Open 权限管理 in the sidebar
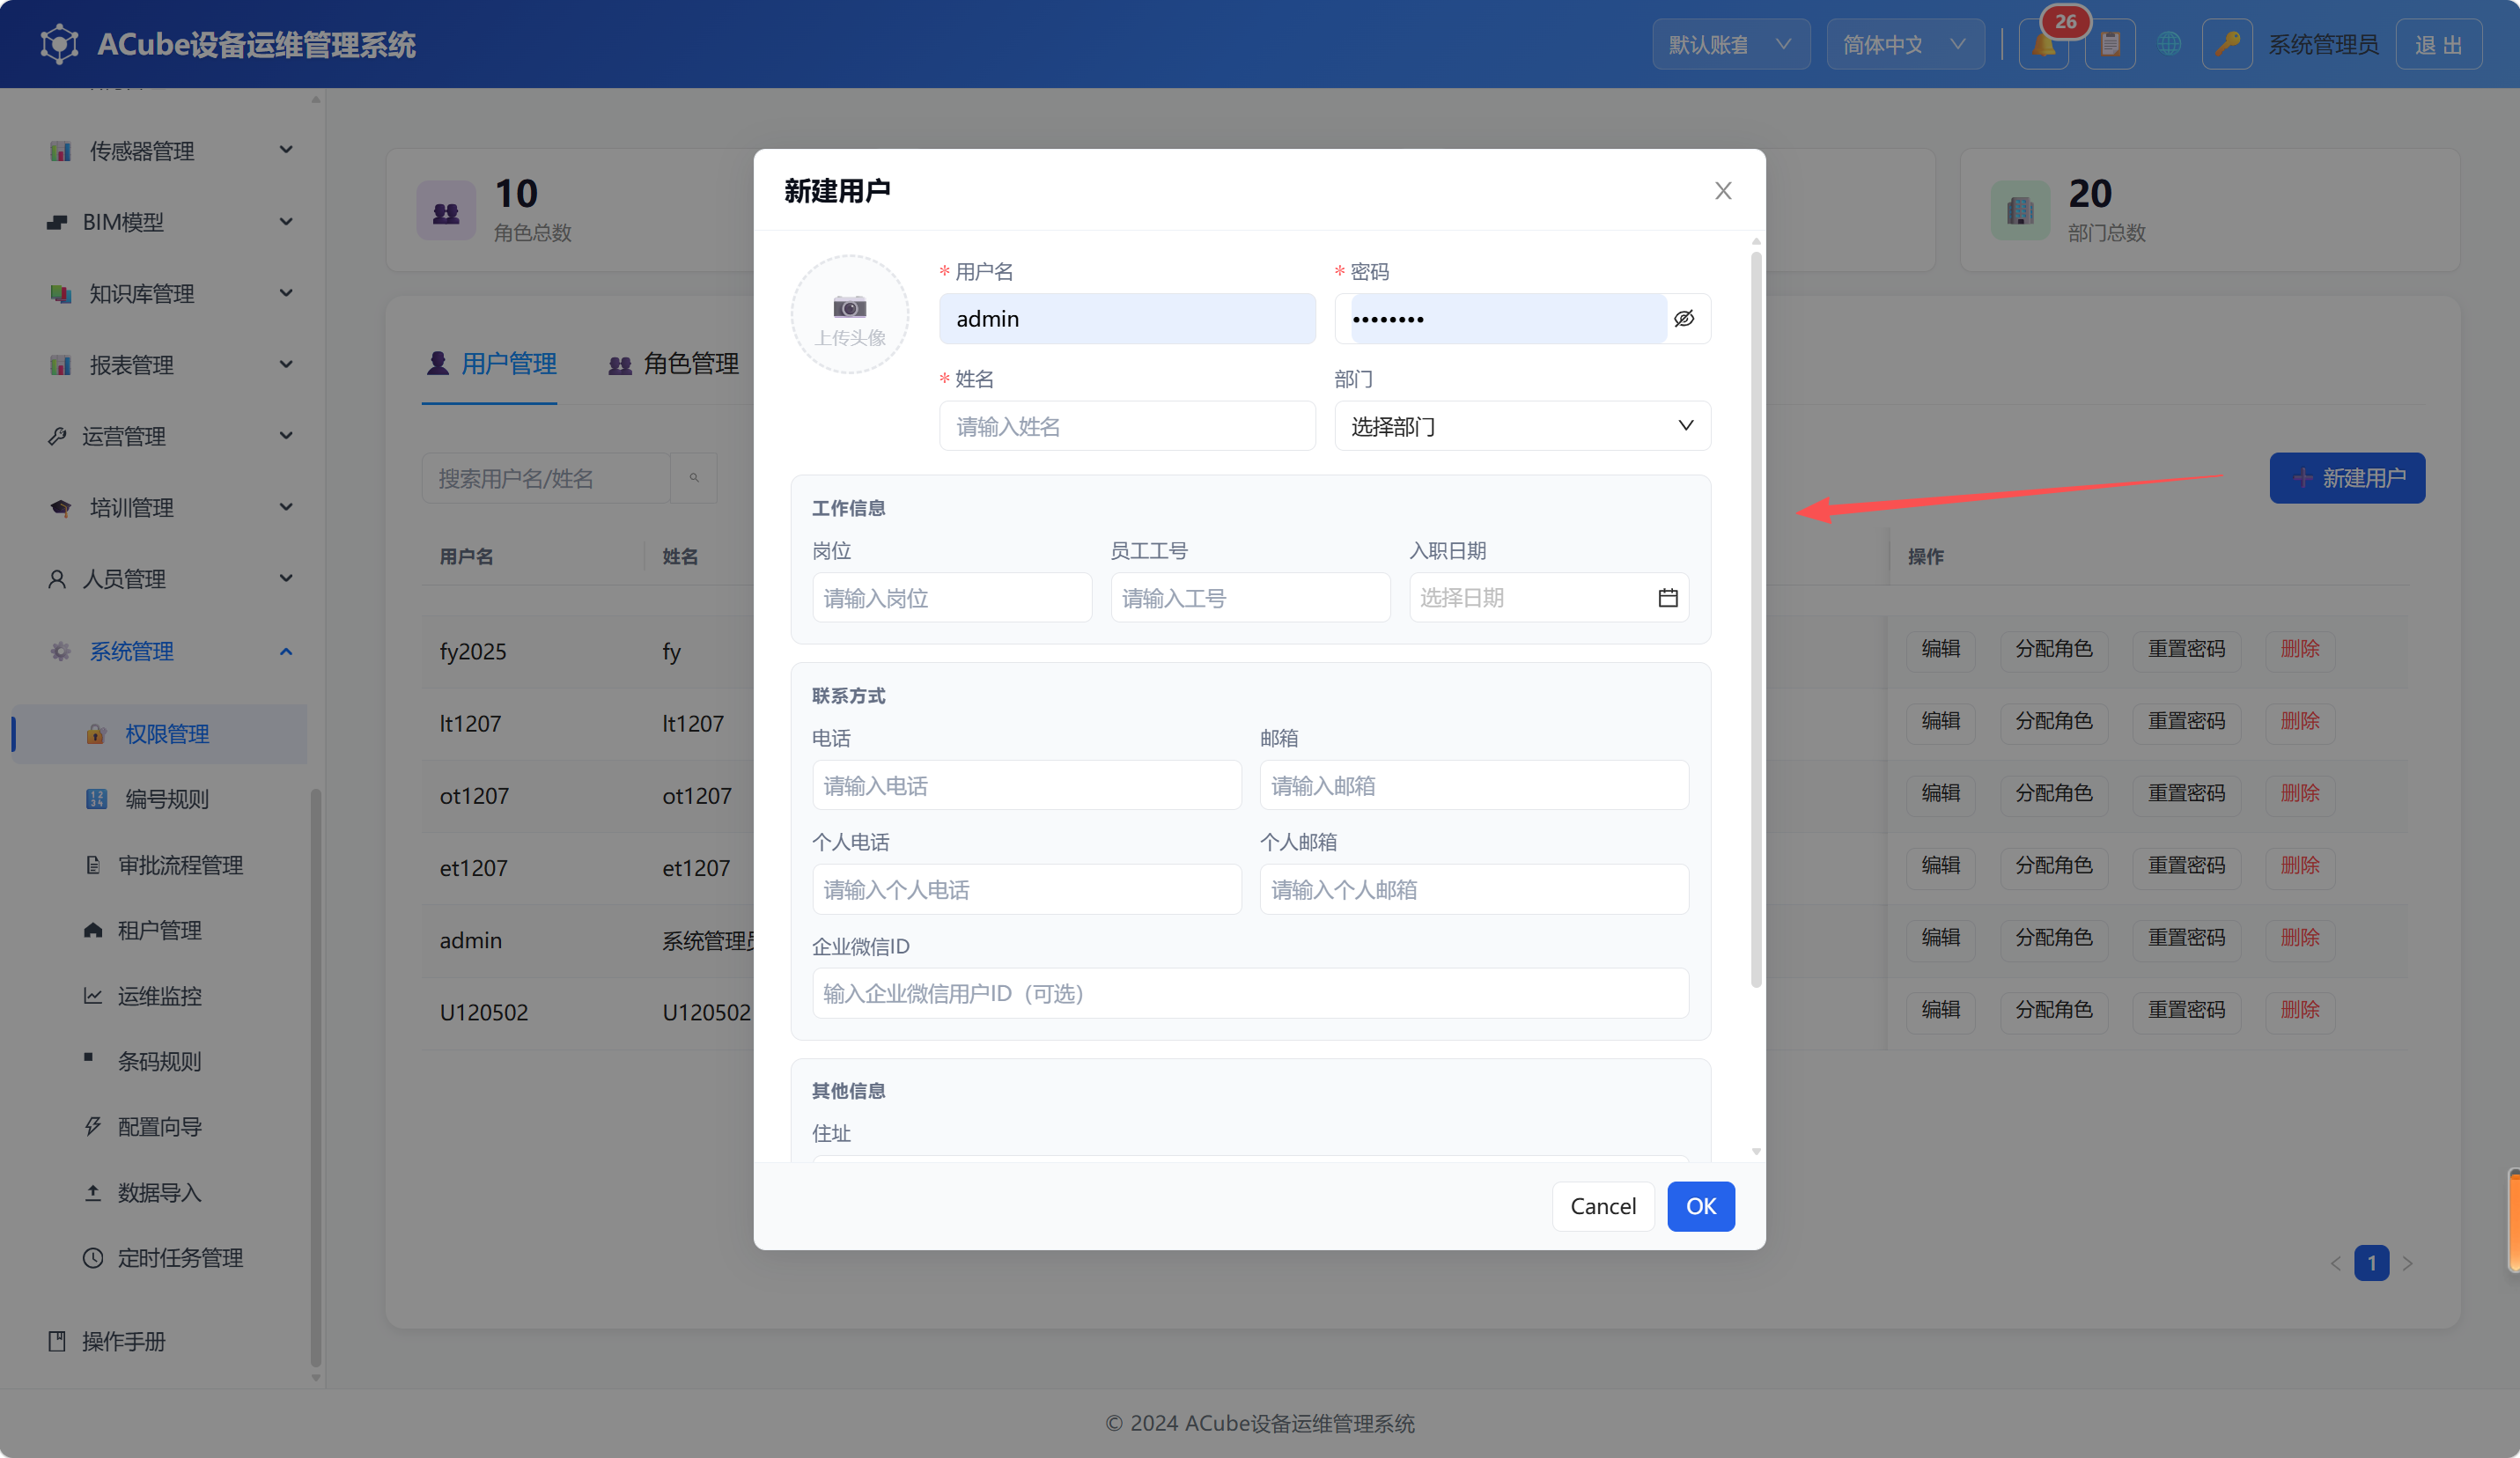Viewport: 2520px width, 1458px height. pyautogui.click(x=160, y=734)
